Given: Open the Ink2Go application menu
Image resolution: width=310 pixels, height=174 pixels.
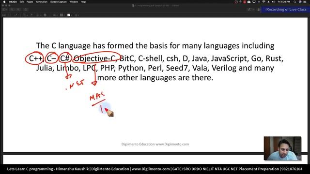Looking at the screenshot, I should tap(13, 2).
